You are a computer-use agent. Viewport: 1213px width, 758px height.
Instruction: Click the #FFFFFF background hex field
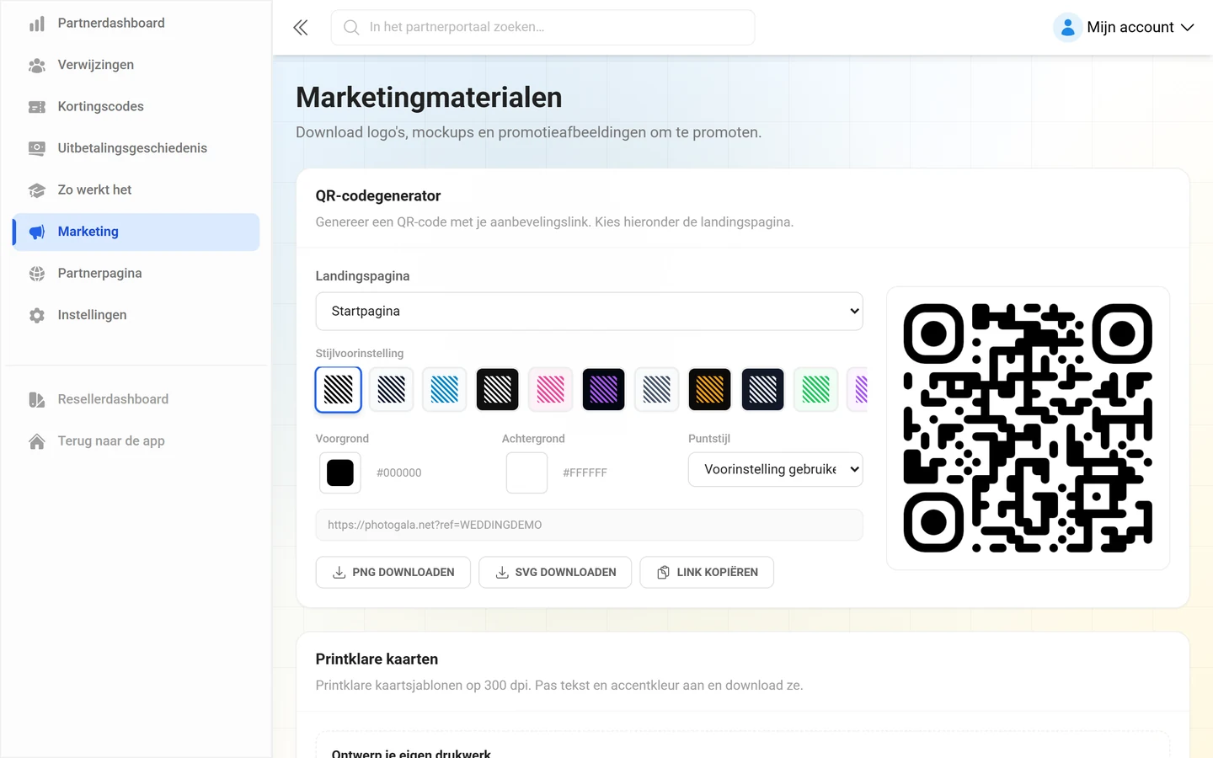click(x=585, y=473)
